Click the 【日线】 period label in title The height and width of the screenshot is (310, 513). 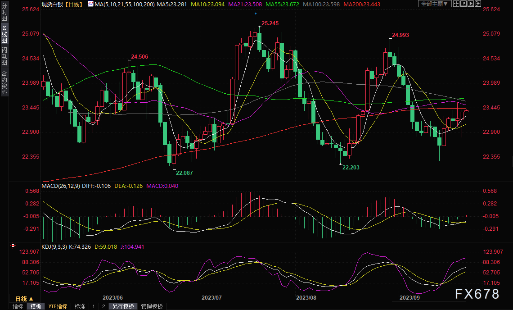[x=73, y=4]
